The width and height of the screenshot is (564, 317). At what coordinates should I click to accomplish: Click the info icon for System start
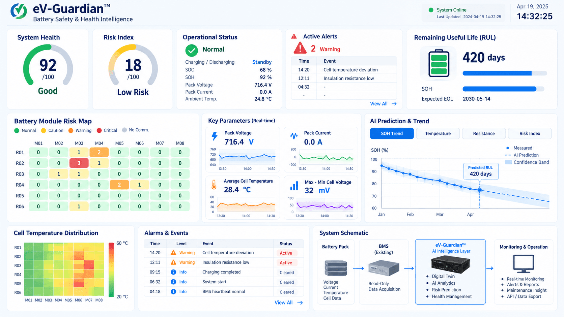coord(173,282)
